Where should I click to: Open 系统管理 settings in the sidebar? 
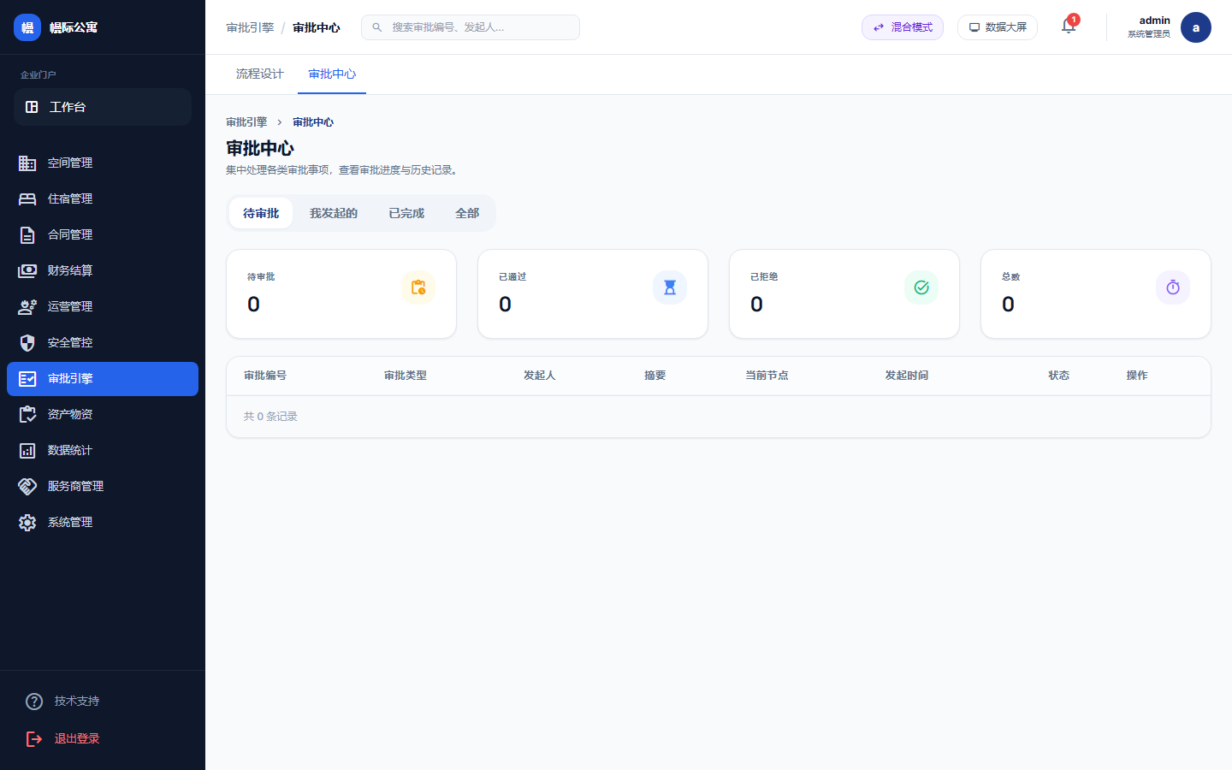coord(70,522)
